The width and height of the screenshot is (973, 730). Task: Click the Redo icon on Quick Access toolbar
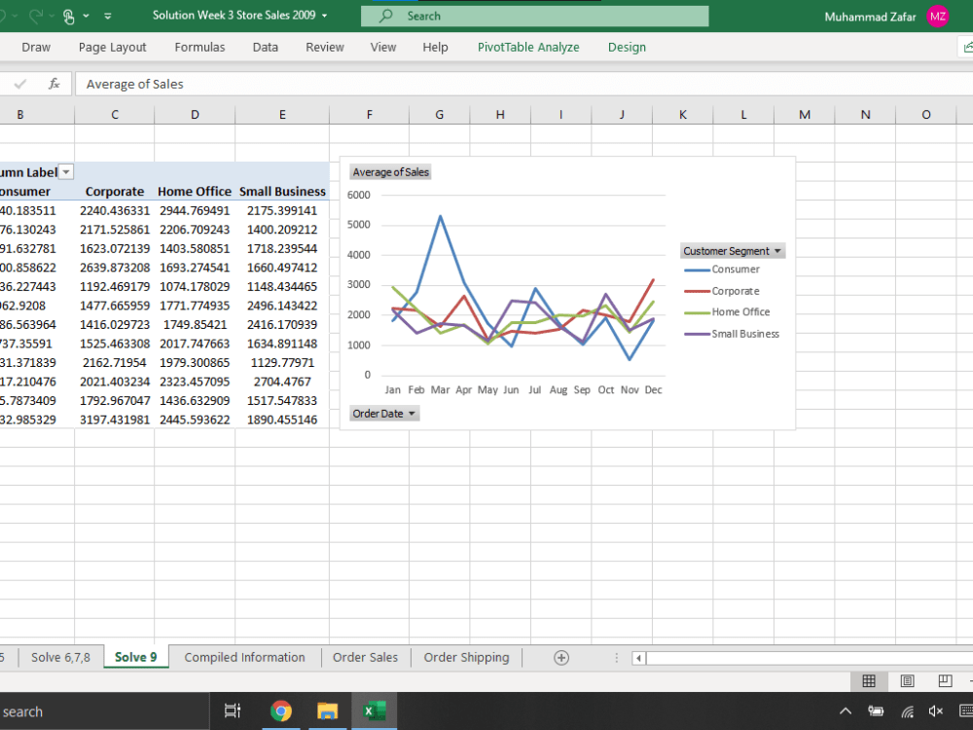coord(36,17)
